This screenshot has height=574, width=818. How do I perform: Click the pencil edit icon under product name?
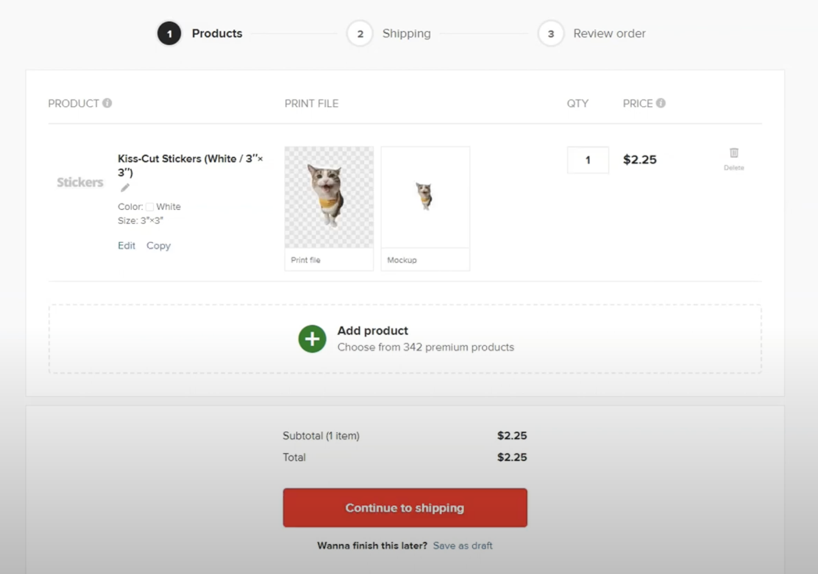pos(125,187)
